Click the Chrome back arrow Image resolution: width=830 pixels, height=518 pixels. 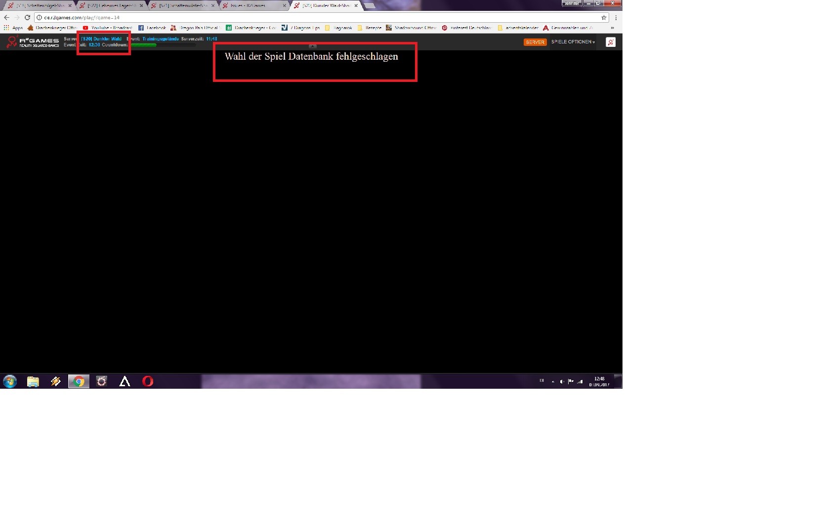tap(7, 17)
